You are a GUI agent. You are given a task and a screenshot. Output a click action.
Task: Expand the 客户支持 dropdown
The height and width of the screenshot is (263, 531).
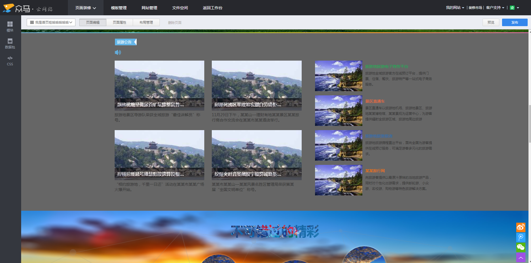point(495,8)
